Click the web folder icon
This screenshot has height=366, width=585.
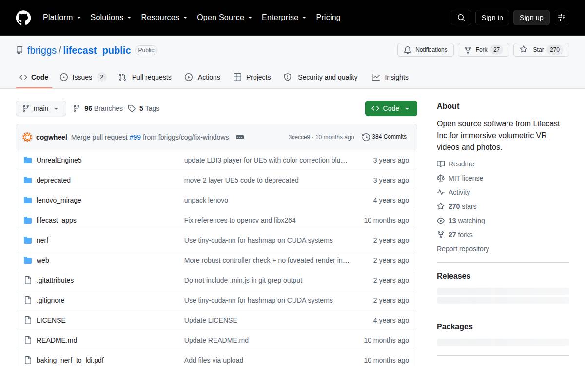28,260
